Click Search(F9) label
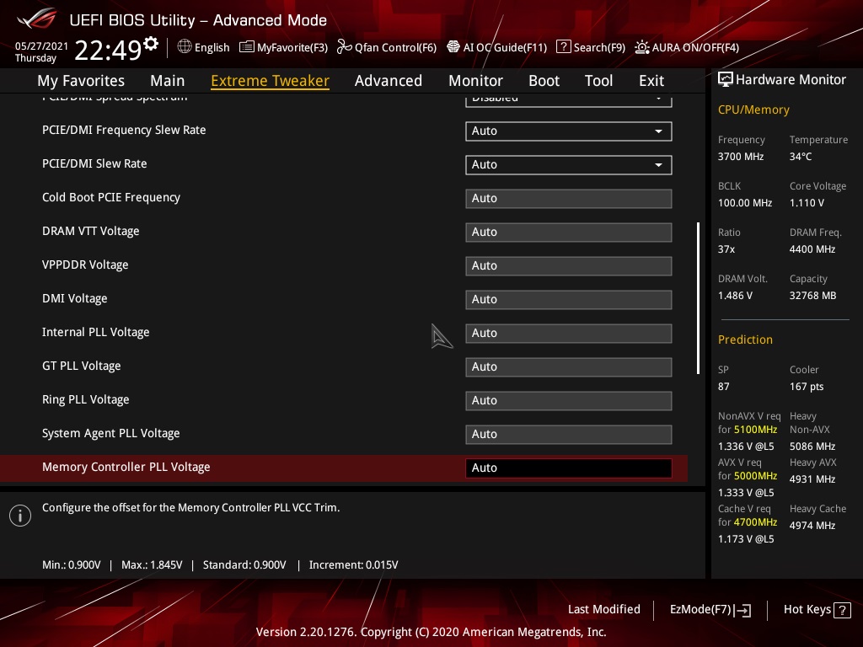 599,47
